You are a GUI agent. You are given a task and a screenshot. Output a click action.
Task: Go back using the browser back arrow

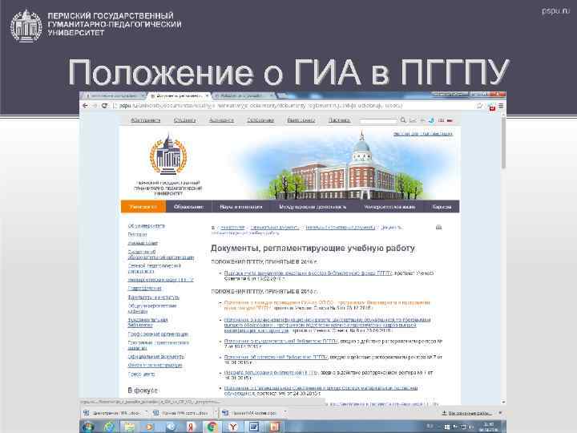tap(86, 106)
